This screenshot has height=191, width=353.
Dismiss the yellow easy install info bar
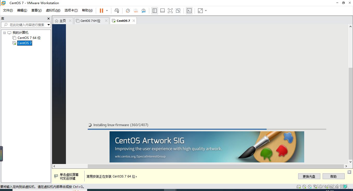(349, 172)
